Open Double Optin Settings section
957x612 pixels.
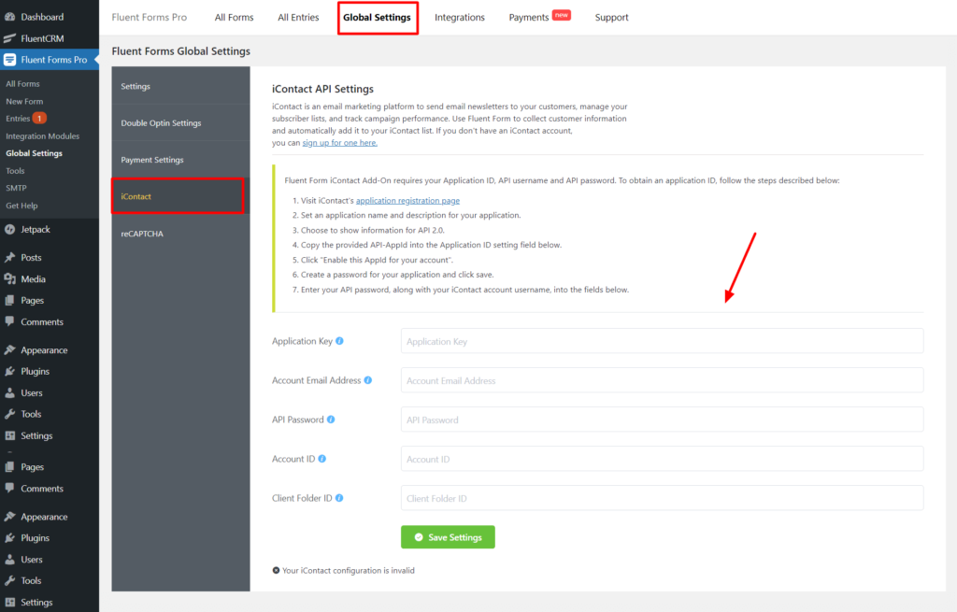tap(180, 122)
